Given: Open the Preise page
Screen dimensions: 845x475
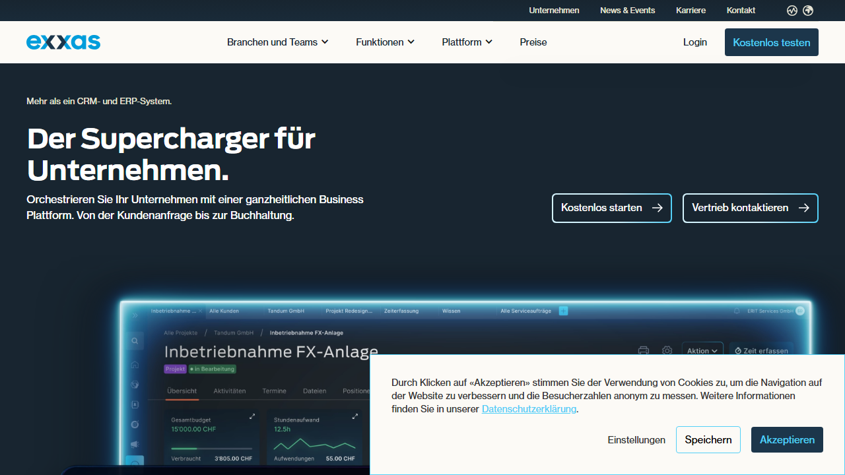Looking at the screenshot, I should pos(533,42).
